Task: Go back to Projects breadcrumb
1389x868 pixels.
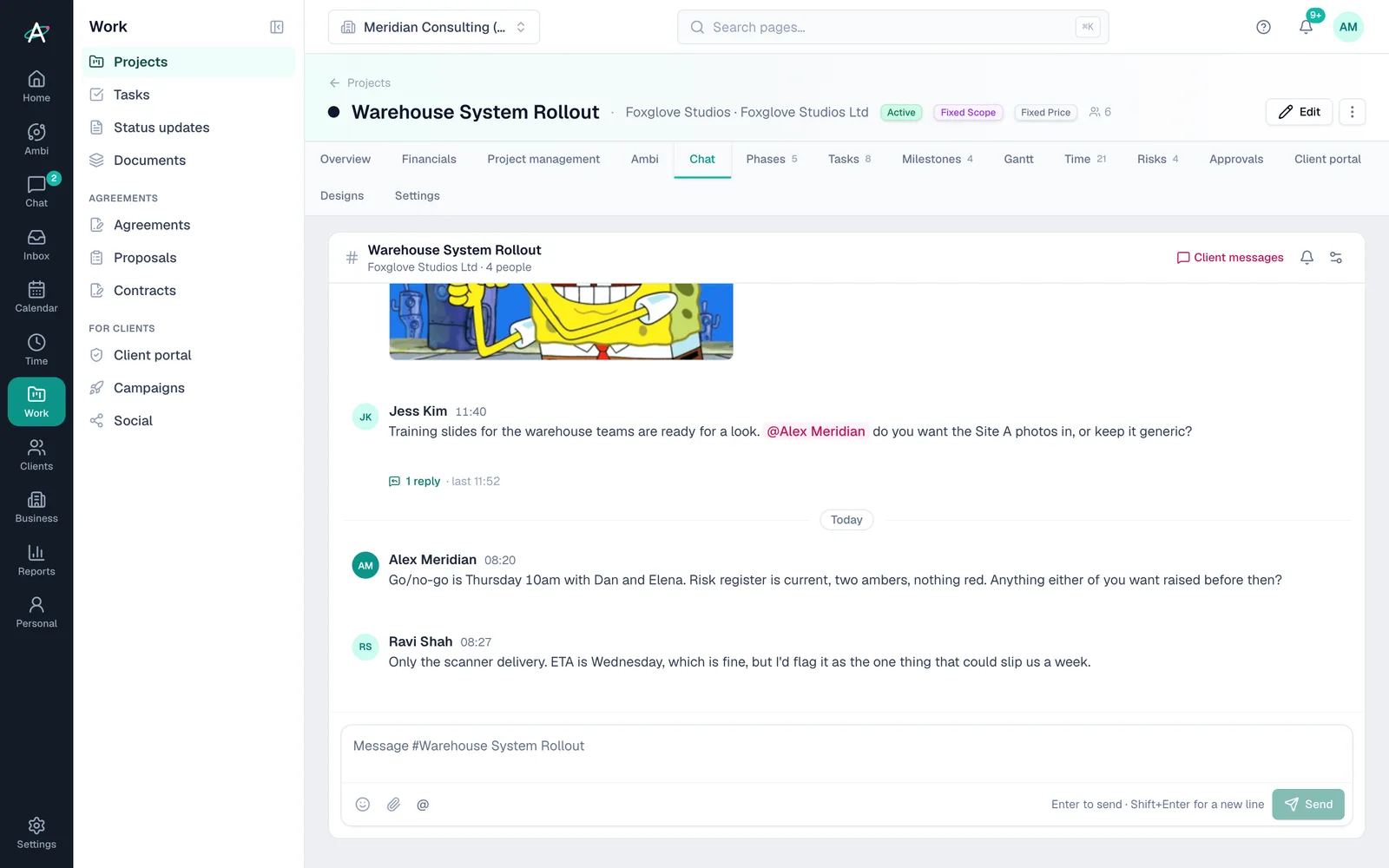Action: point(359,83)
